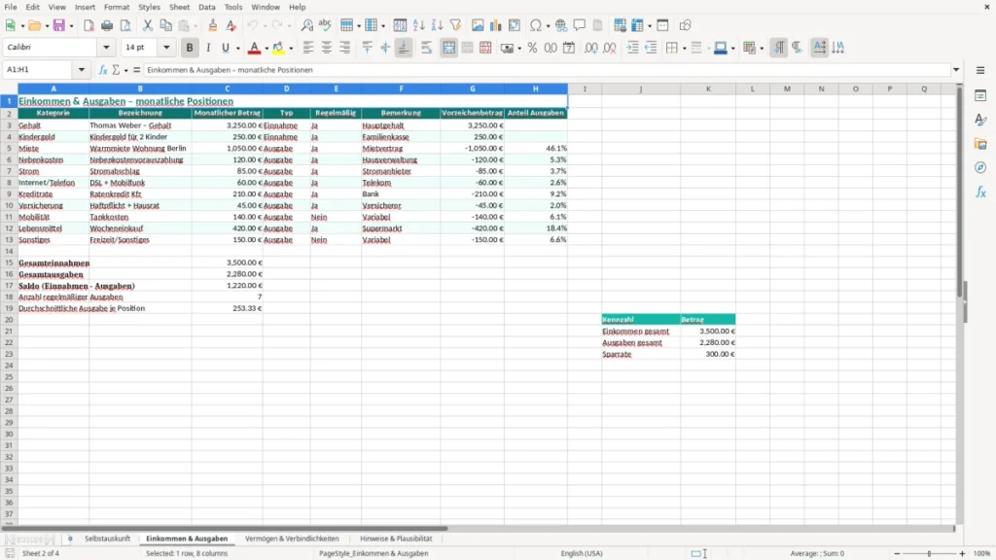Viewport: 996px width, 560px height.
Task: Insert a hyperlink with the globe icon
Action: pyautogui.click(x=561, y=25)
